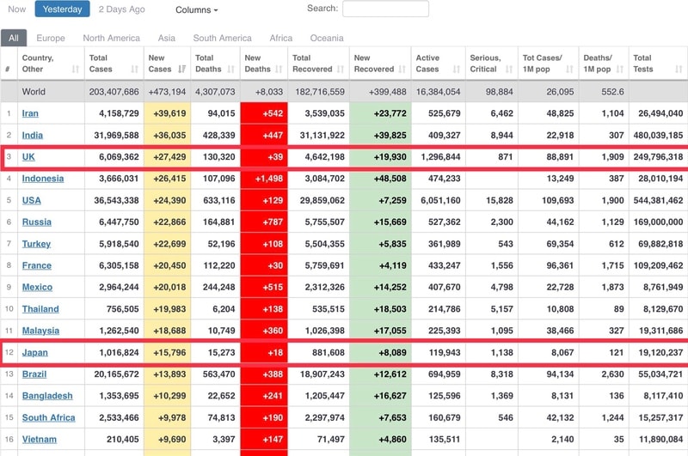688x456 pixels.
Task: Select UK active cases 1,296,844
Action: [x=439, y=157]
